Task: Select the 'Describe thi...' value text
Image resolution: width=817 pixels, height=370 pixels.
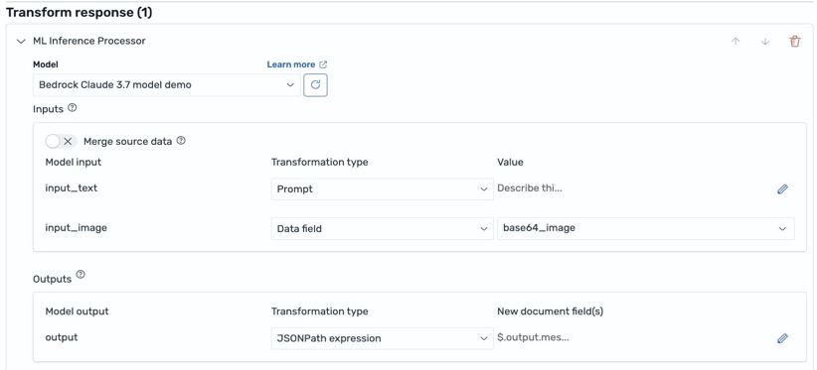Action: coord(530,188)
